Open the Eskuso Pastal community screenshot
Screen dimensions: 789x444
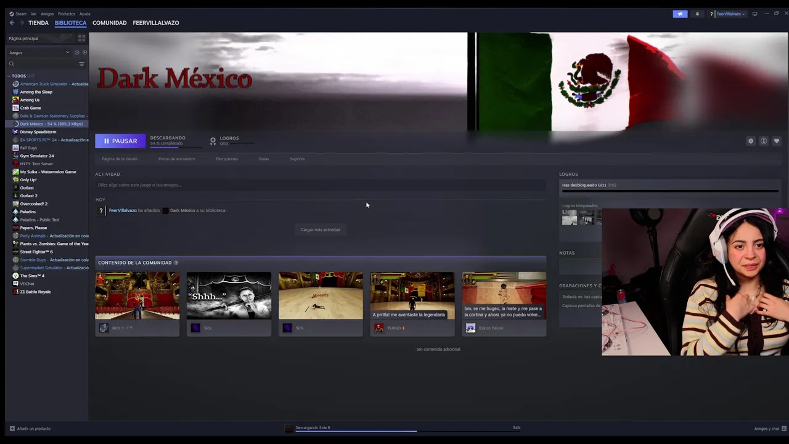coord(504,296)
